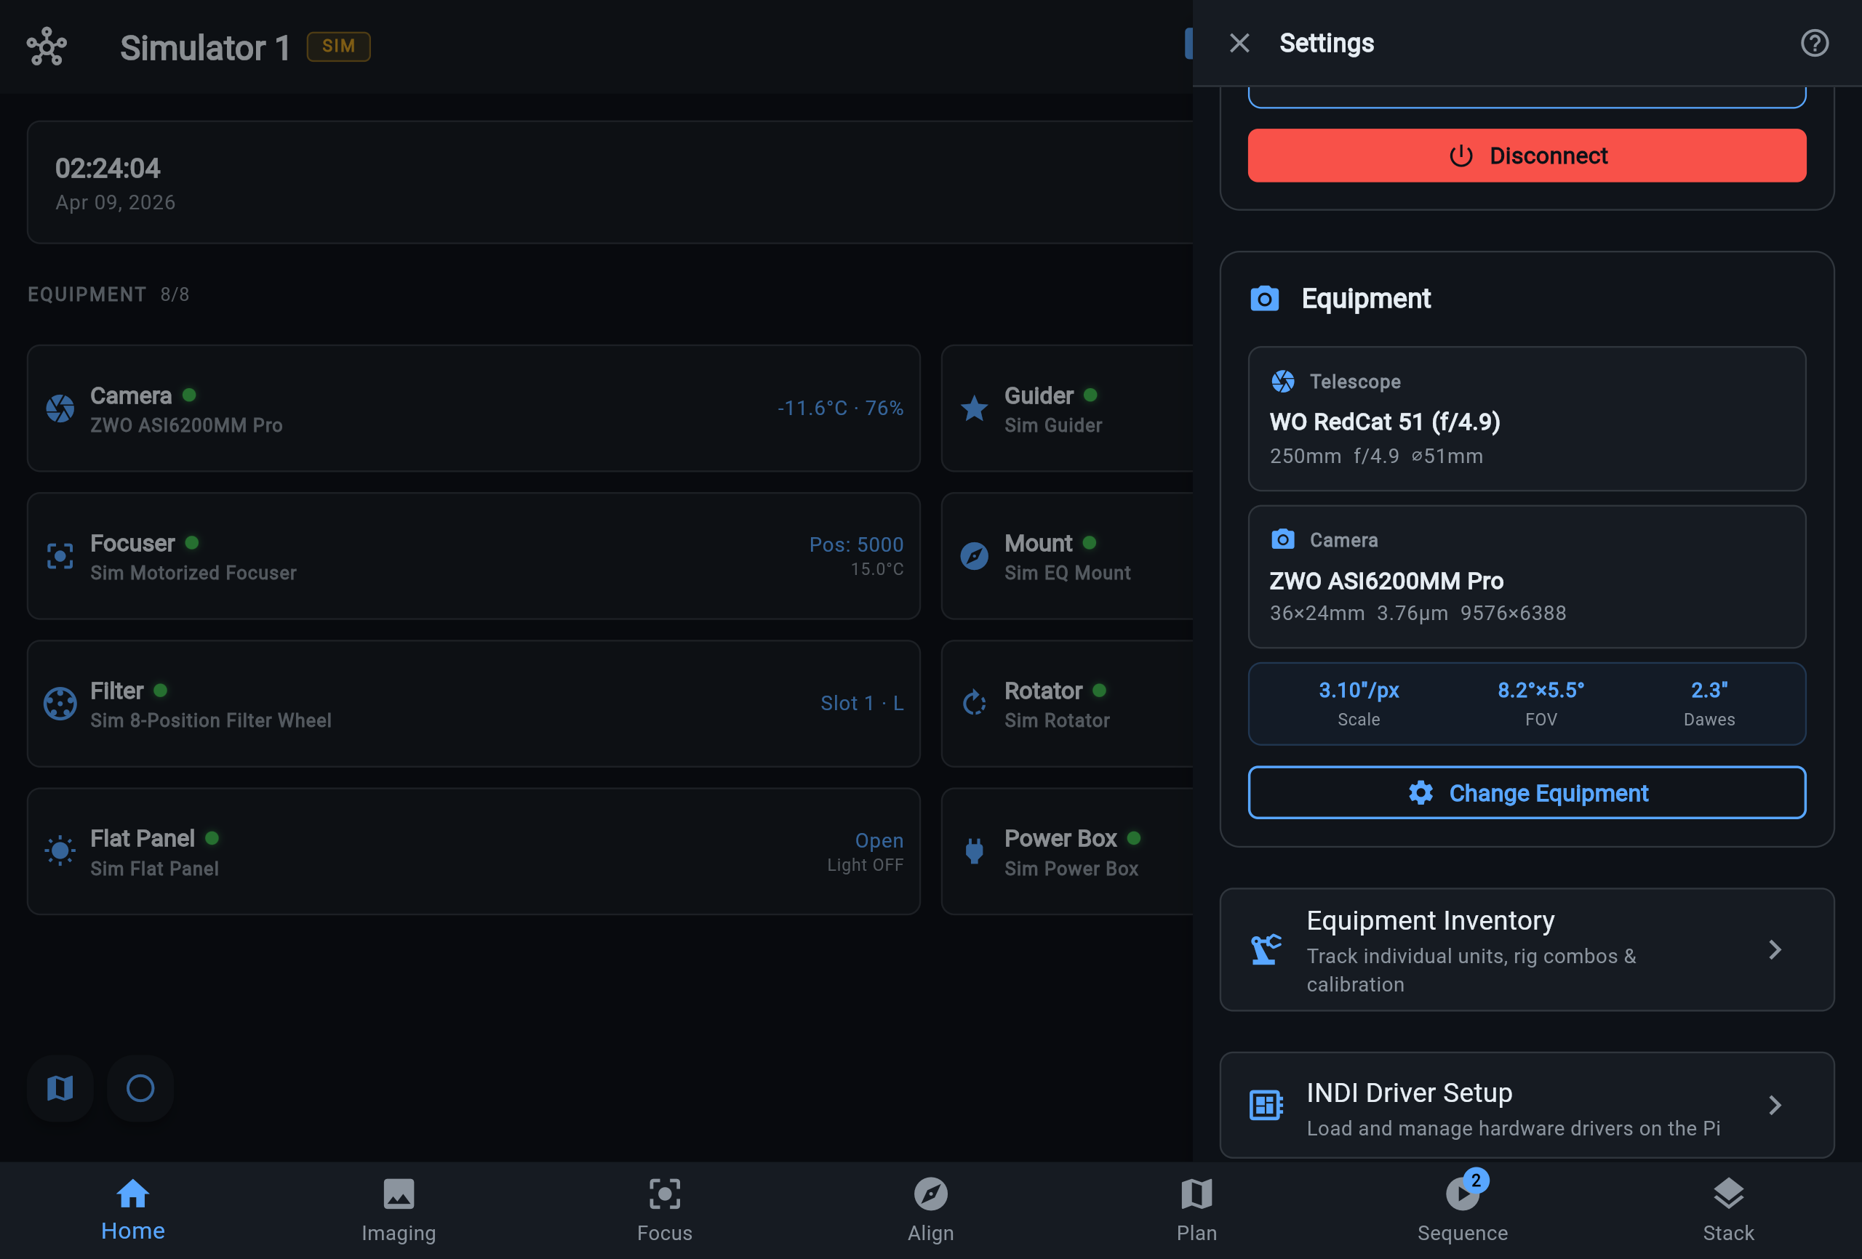Expand Equipment Inventory chevron arrow

tap(1775, 950)
